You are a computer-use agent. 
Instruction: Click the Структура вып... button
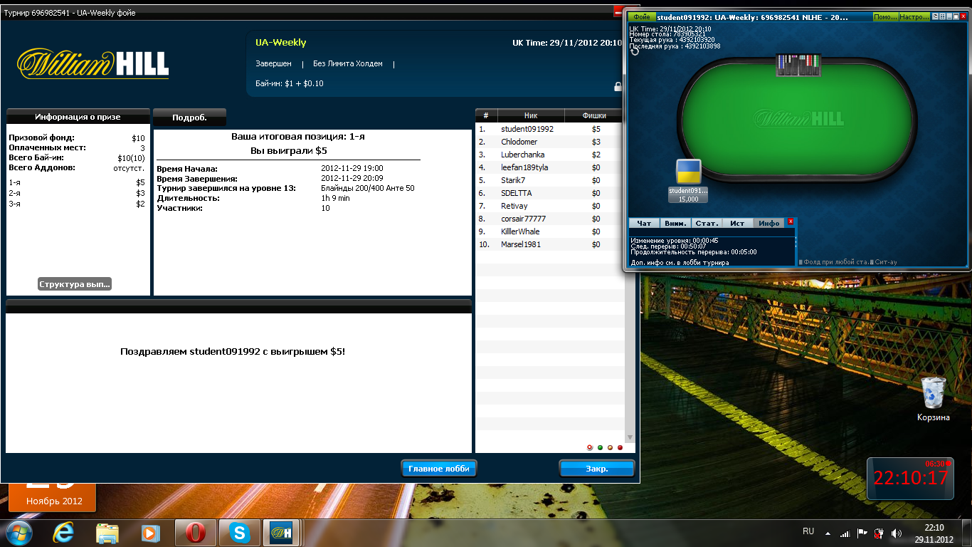75,284
